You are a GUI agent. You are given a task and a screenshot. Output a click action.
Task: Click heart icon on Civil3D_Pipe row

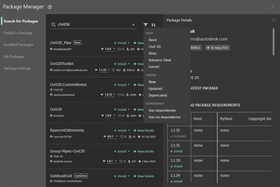119,49
